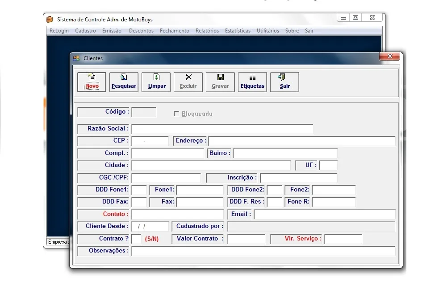Focus the Email field
The height and width of the screenshot is (281, 443).
(x=325, y=215)
